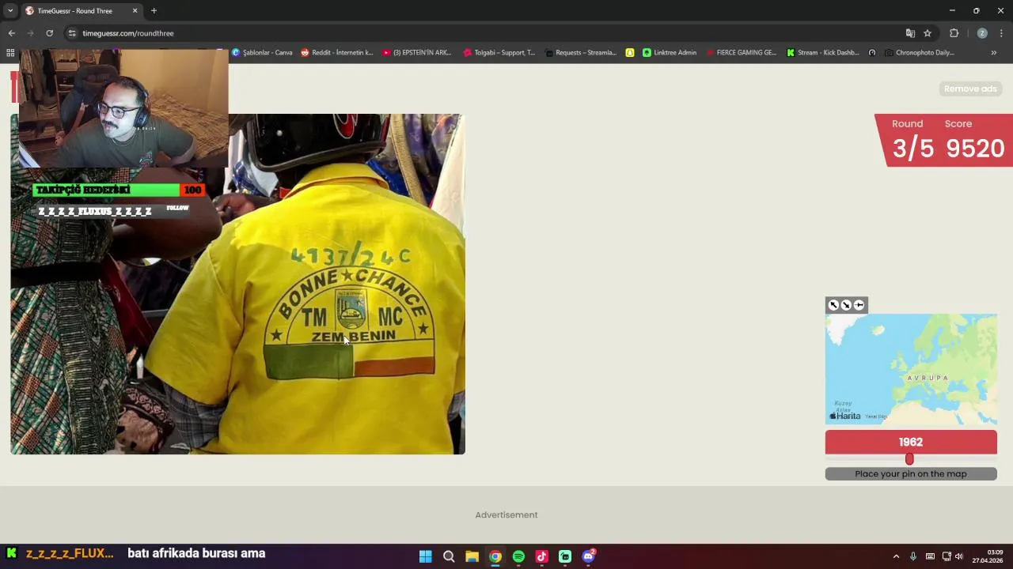
Task: Open Spotify from the taskbar
Action: 518,556
